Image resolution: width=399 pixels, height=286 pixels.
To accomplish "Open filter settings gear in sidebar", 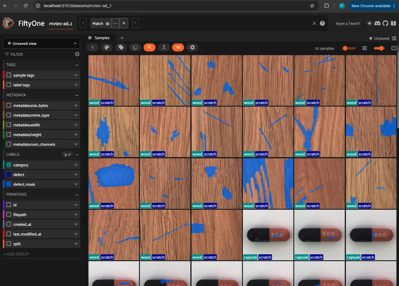I will [x=77, y=54].
